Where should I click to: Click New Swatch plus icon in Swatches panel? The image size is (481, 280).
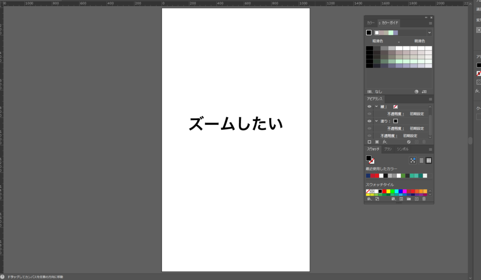(416, 199)
